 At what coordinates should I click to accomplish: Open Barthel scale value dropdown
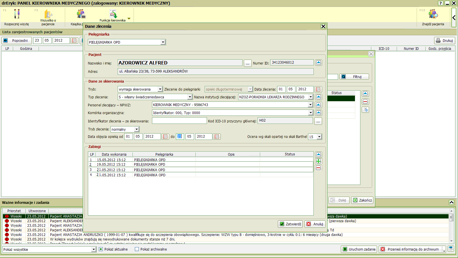319,137
